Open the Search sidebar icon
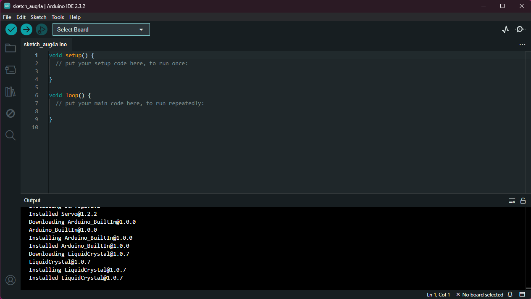The height and width of the screenshot is (299, 531). click(11, 135)
